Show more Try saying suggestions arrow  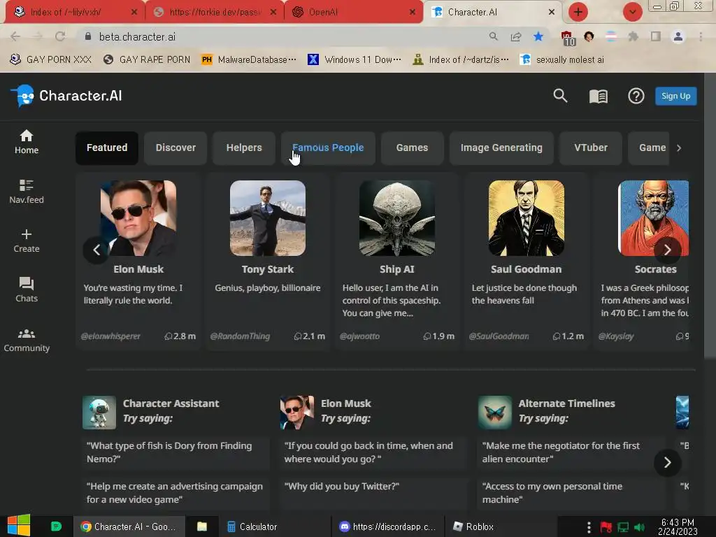[x=668, y=463]
